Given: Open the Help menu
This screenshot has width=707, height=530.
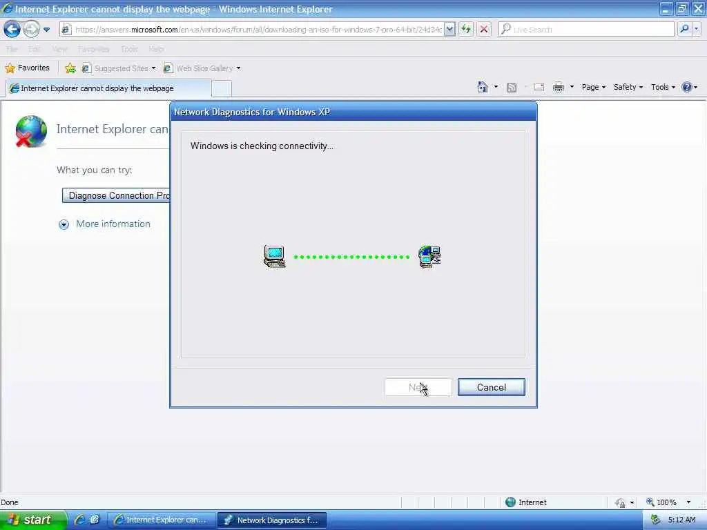Looking at the screenshot, I should [x=156, y=49].
